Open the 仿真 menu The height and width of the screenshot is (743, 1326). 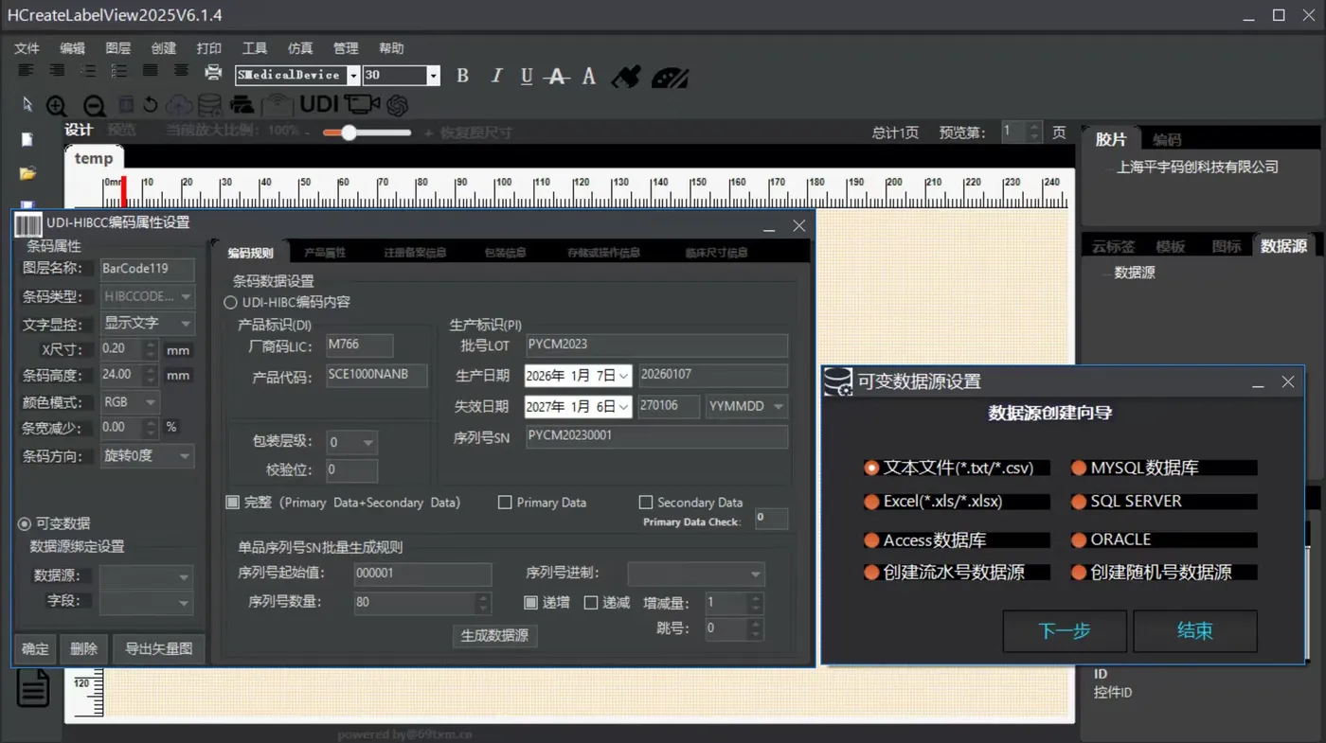click(300, 48)
